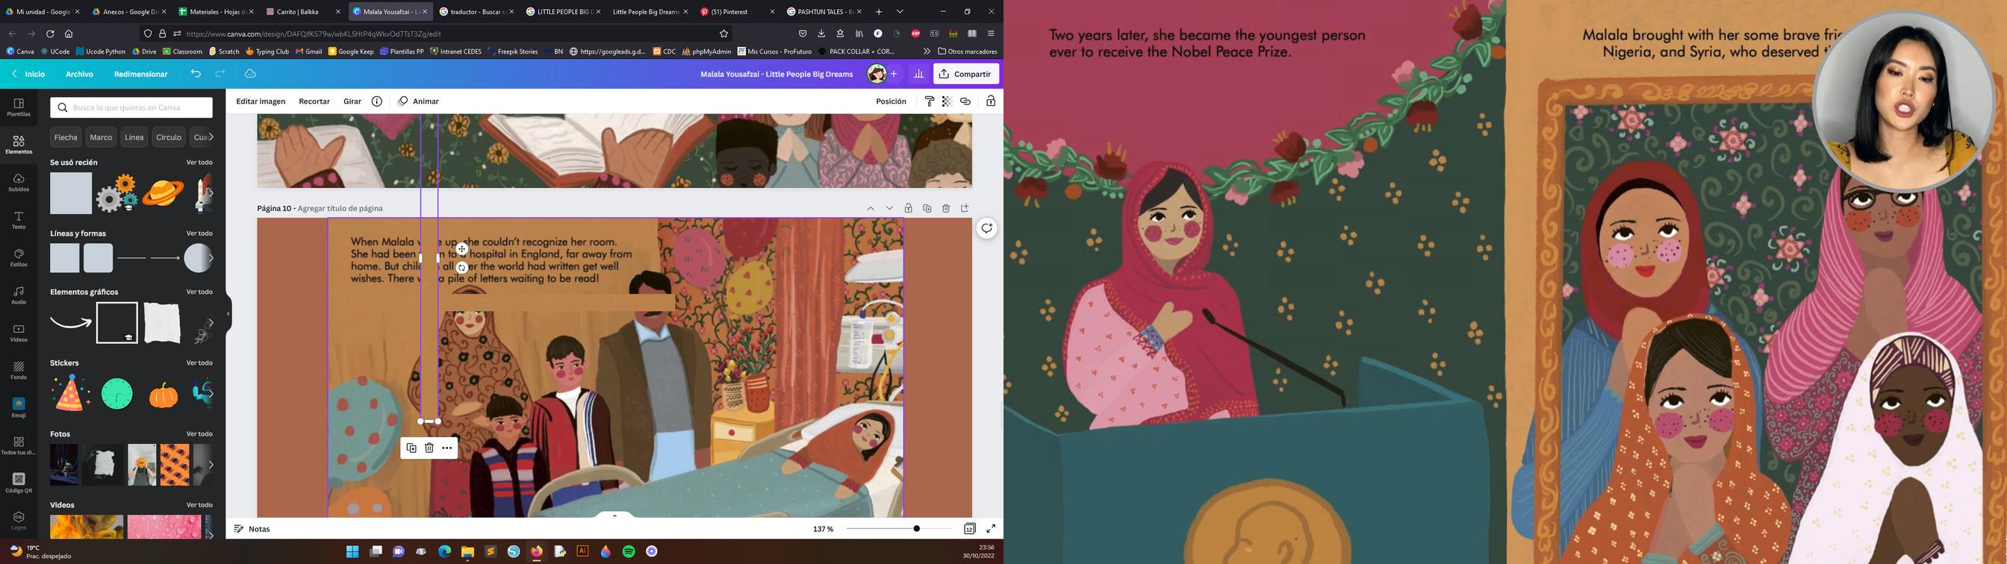Viewport: 2007px width, 564px height.
Task: Open the Elementos sidebar section
Action: pos(19,145)
